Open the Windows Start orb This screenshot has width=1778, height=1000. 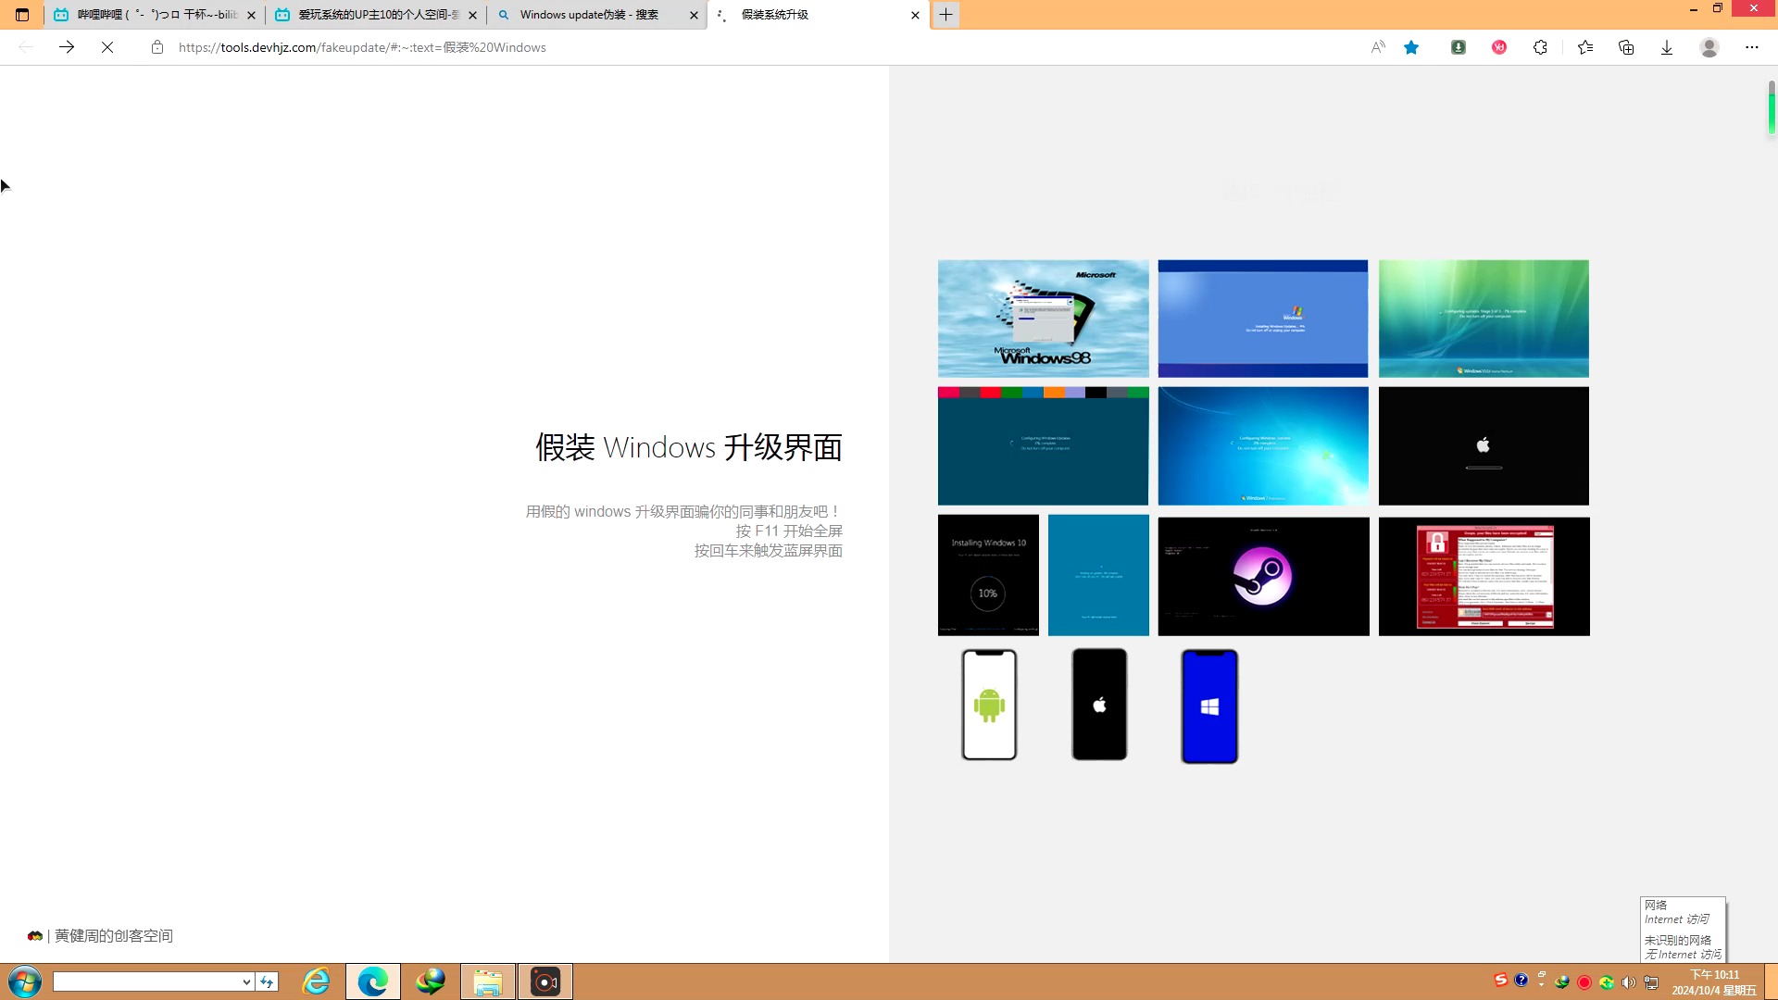(x=25, y=981)
